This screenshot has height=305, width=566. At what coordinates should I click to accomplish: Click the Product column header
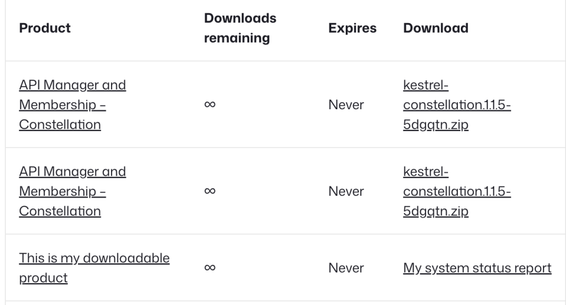45,28
